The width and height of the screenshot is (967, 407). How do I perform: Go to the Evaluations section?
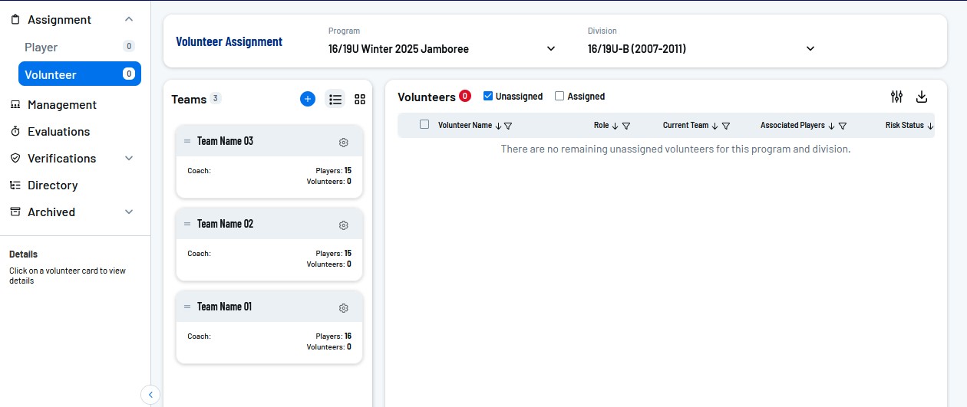58,132
